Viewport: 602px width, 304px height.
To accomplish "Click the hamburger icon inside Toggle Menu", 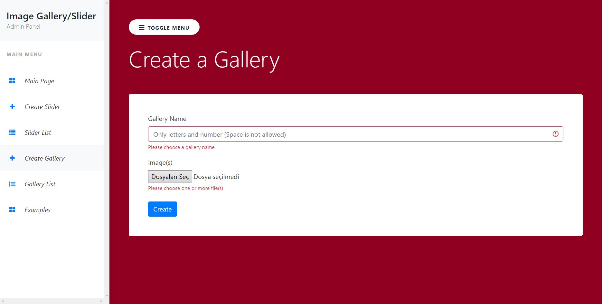I will coord(141,27).
